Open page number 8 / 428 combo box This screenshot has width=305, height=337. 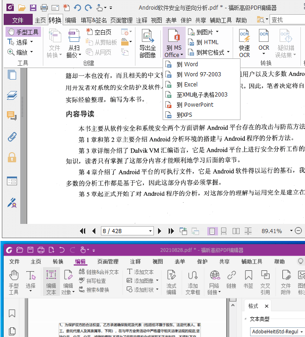(x=127, y=231)
